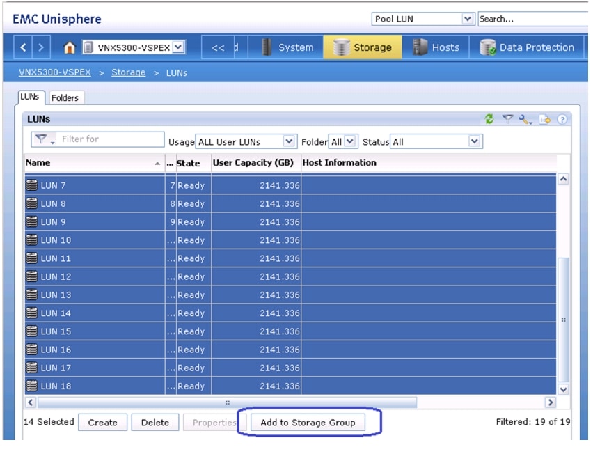Click the Host Information column header

[x=429, y=163]
